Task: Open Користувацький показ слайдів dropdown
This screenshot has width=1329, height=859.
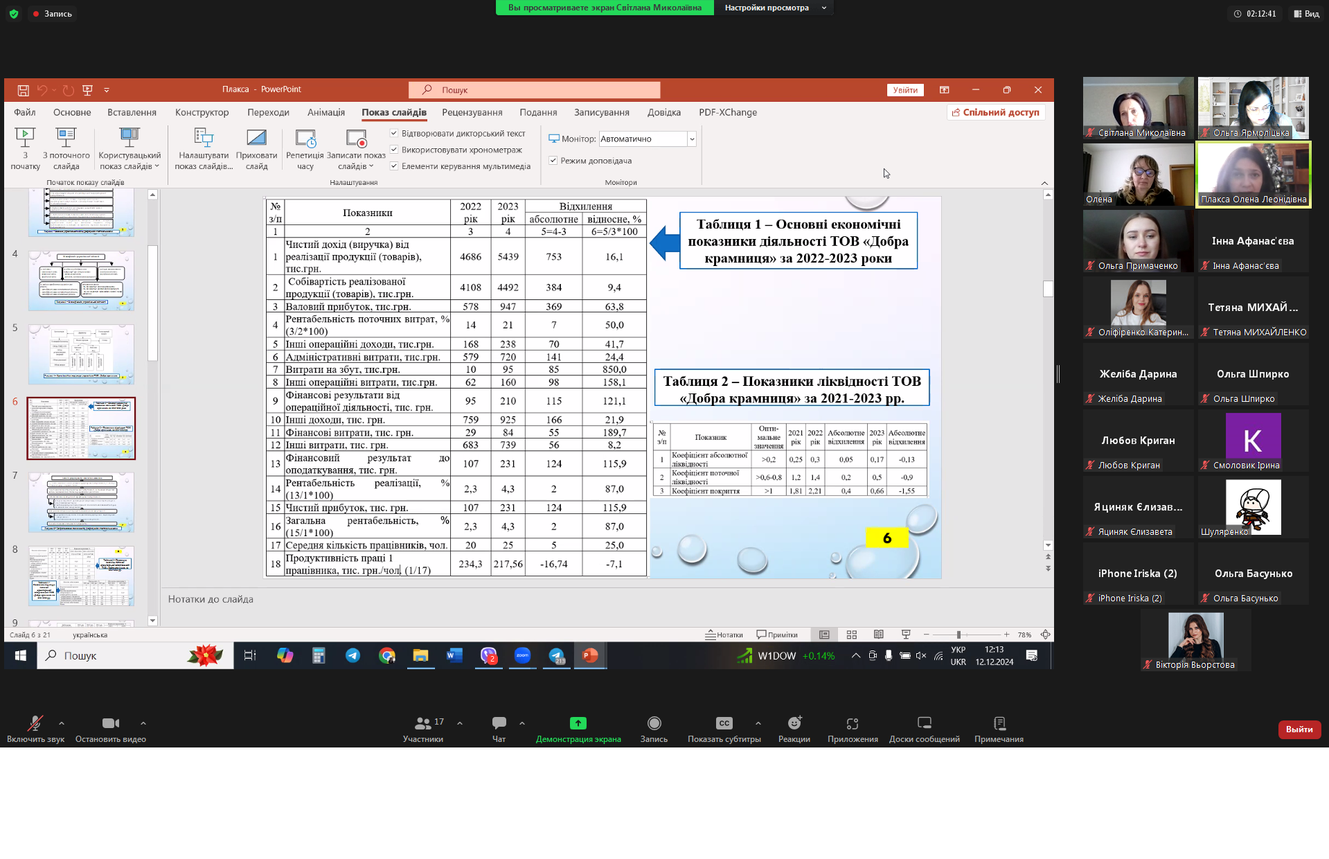Action: [x=130, y=148]
